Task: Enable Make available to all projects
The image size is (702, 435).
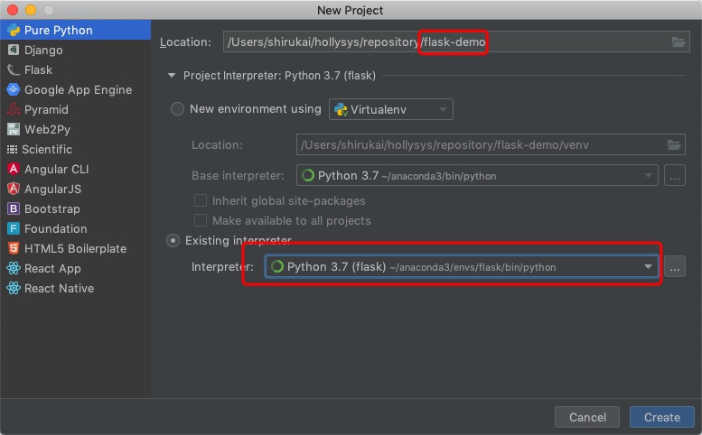Action: pos(201,220)
